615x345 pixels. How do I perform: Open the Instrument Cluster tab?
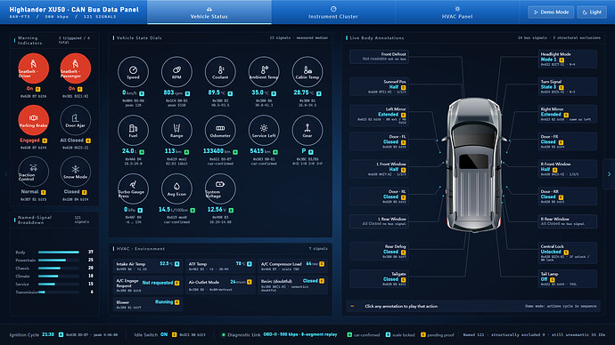click(x=333, y=12)
